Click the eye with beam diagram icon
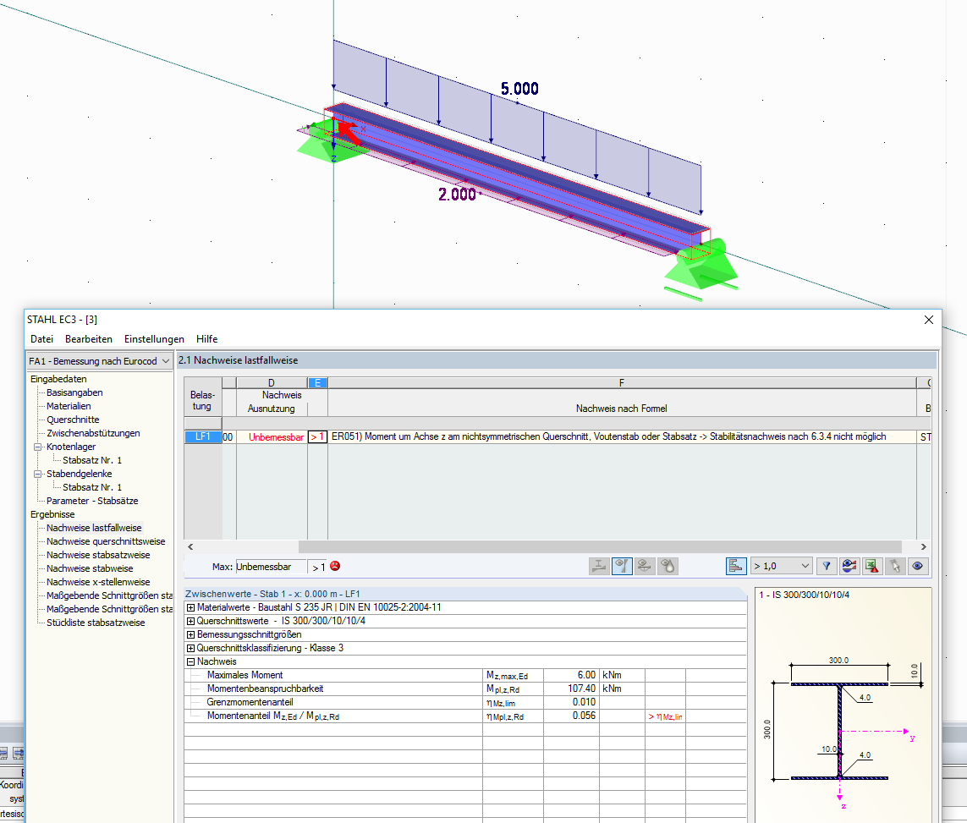Viewport: 967px width, 823px height. coord(645,566)
